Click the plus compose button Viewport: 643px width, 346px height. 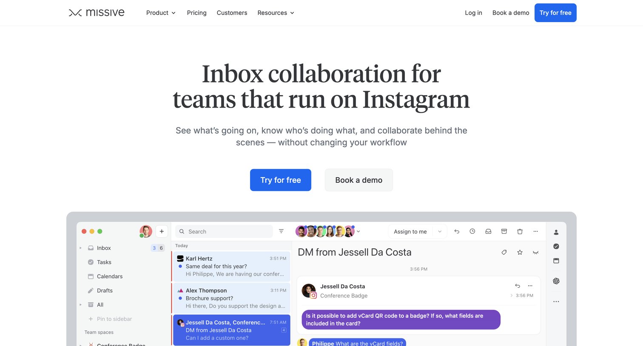click(x=162, y=231)
